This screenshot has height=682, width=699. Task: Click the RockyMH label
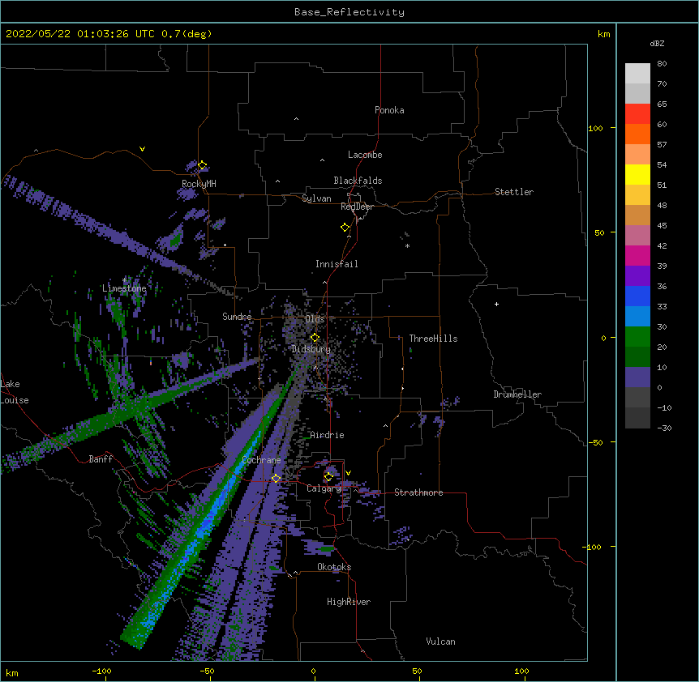[x=199, y=184]
